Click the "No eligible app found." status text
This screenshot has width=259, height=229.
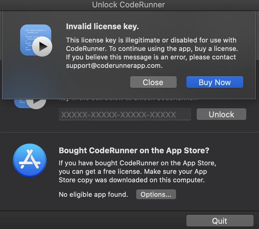(93, 195)
